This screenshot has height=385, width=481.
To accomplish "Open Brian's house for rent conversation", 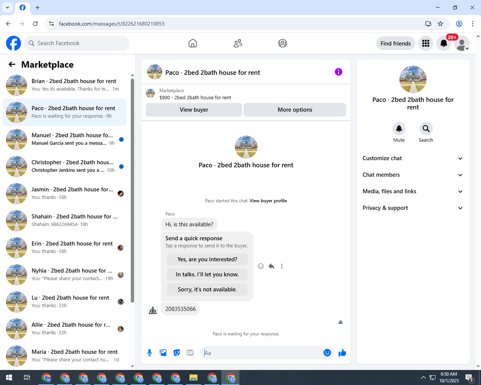I will pyautogui.click(x=65, y=85).
